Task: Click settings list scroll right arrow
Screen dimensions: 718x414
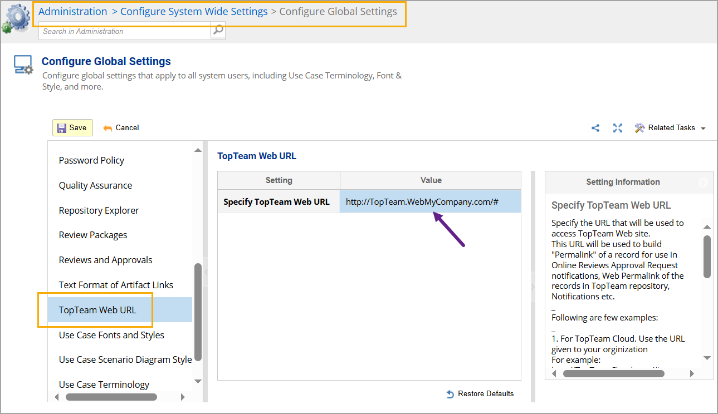Action: click(x=183, y=397)
